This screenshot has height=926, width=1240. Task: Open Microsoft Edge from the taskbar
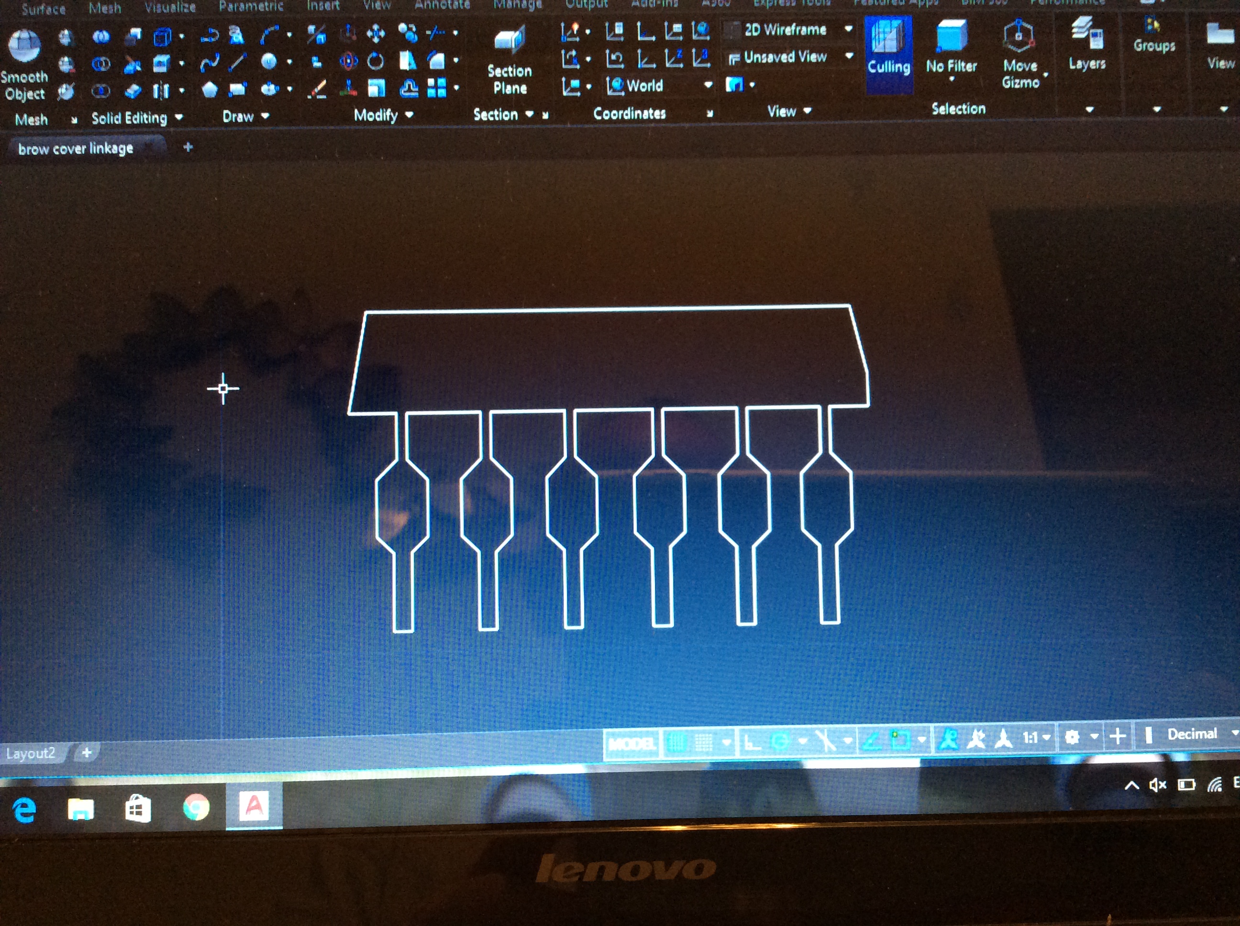pyautogui.click(x=25, y=810)
